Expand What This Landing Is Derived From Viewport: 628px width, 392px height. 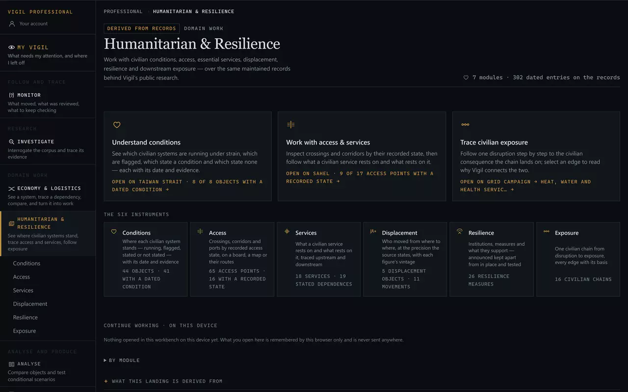[x=163, y=381]
